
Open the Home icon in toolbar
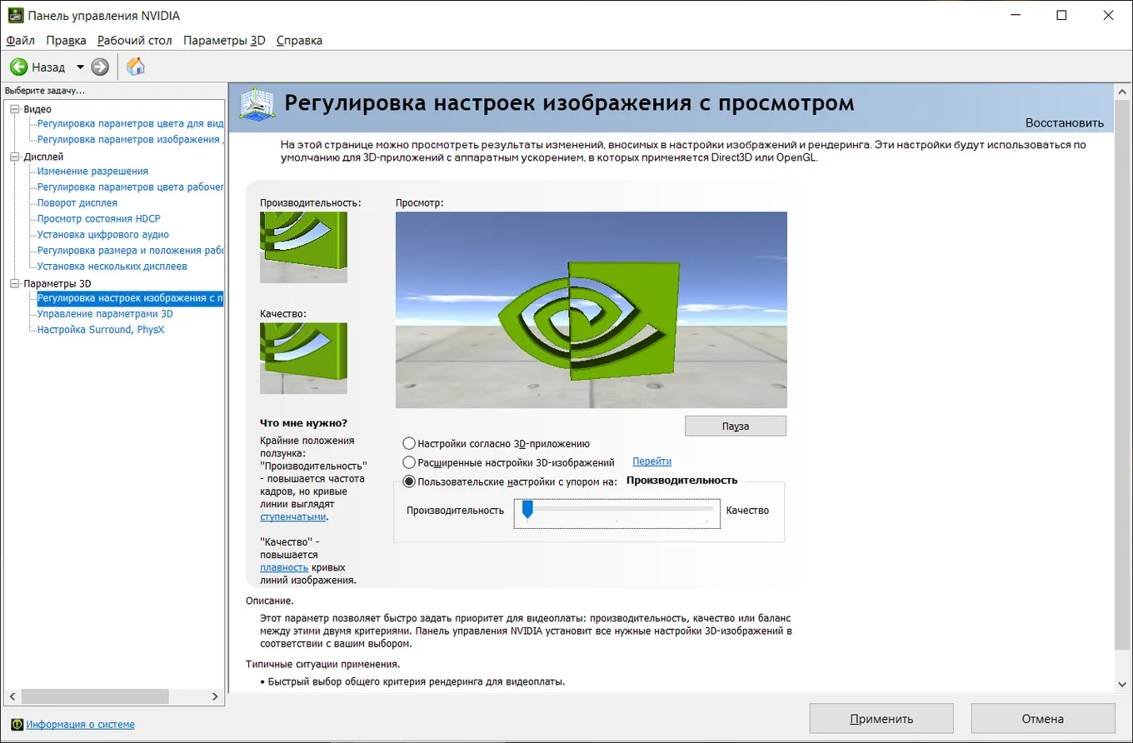tap(135, 67)
